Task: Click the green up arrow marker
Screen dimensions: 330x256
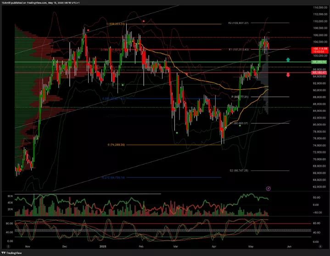Action: click(288, 59)
